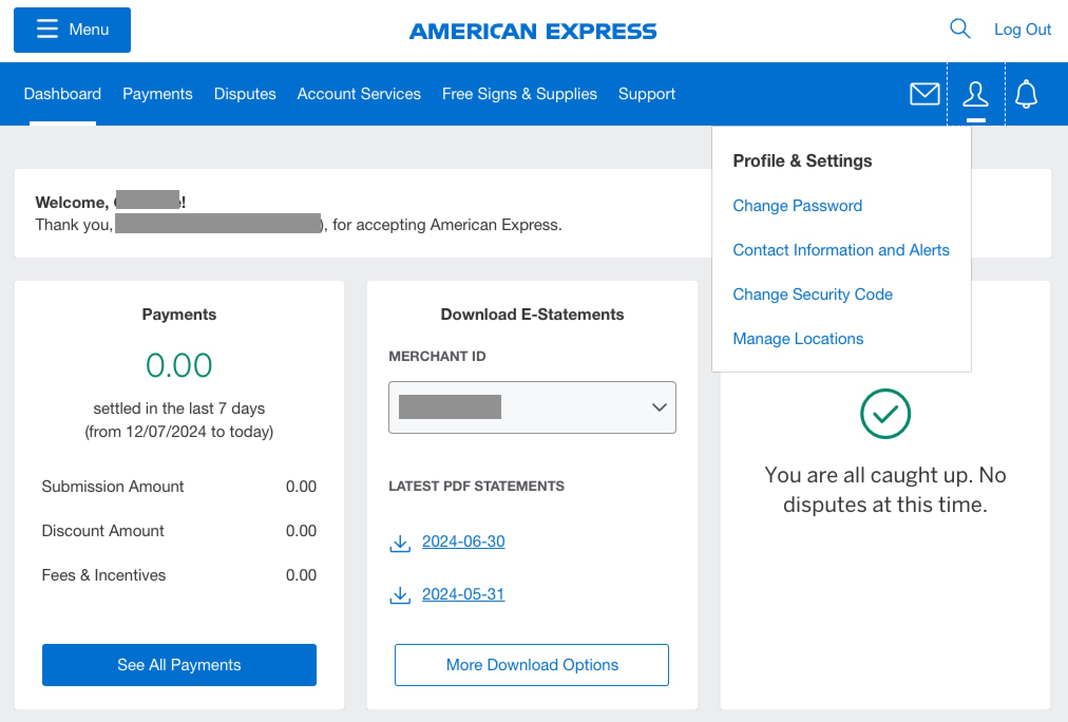The width and height of the screenshot is (1068, 722).
Task: Click More Download Options
Action: pyautogui.click(x=532, y=665)
